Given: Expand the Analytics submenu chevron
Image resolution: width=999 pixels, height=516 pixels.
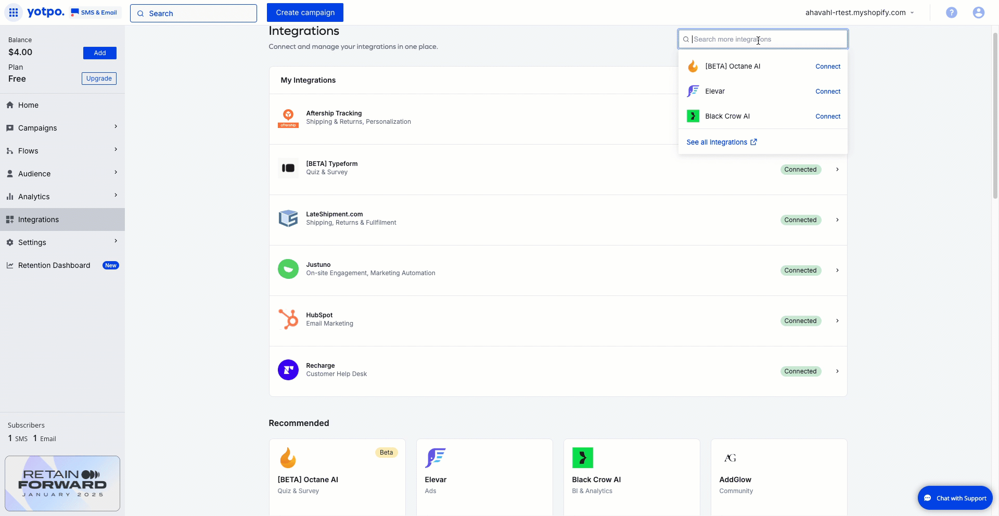Looking at the screenshot, I should [x=116, y=195].
